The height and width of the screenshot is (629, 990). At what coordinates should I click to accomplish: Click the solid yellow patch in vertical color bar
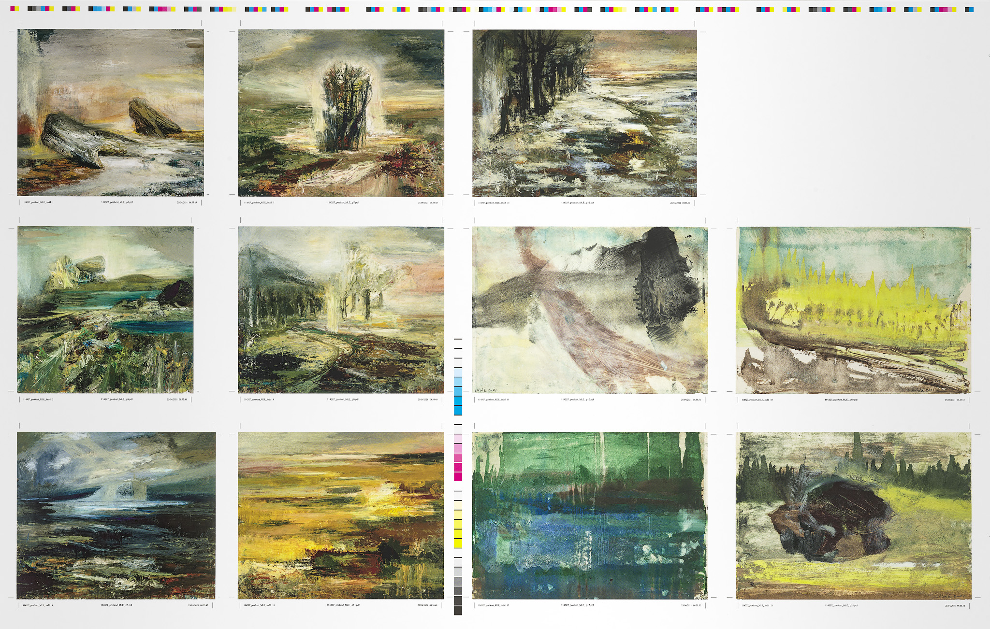(458, 543)
